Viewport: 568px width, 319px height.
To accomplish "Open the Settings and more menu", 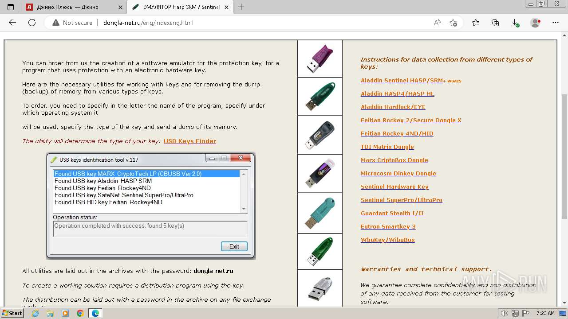I will [x=555, y=23].
